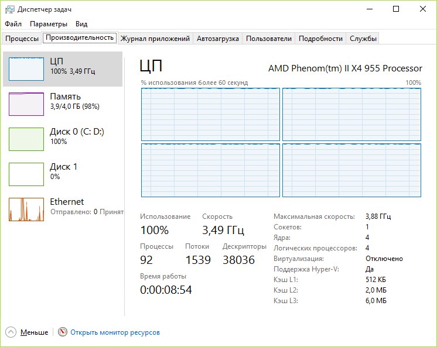437x347 pixels.
Task: Switch to the Пользователи tab
Action: (269, 39)
